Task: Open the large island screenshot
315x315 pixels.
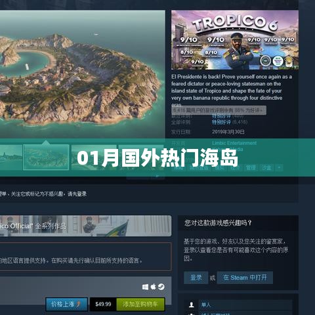Action: pos(83,74)
